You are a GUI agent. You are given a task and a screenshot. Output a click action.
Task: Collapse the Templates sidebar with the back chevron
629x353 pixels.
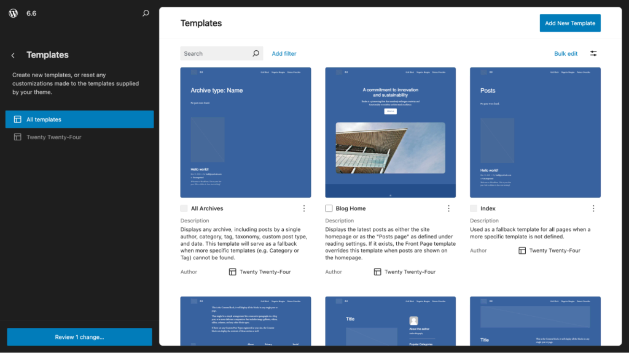click(12, 55)
